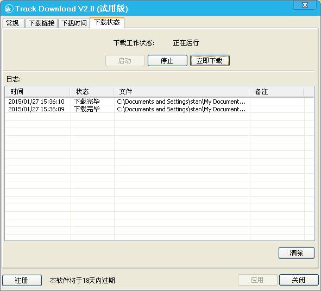Click the disabled 启动 button
The width and height of the screenshot is (321, 291).
coord(125,61)
